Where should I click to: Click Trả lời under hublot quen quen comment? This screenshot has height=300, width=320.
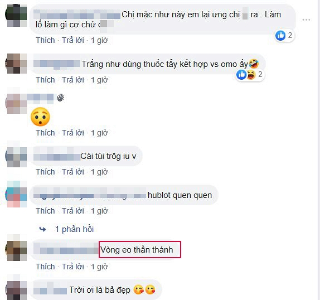(73, 211)
